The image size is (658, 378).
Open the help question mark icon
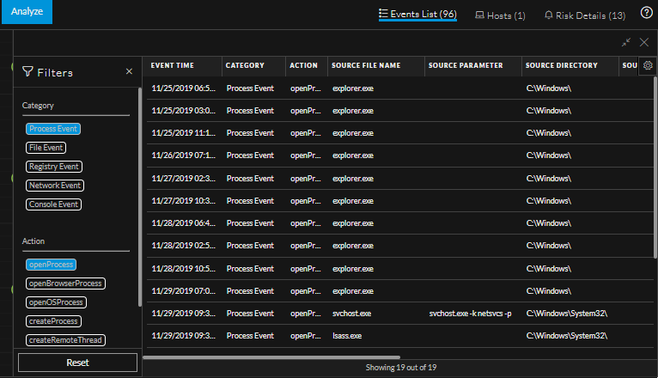(x=646, y=13)
